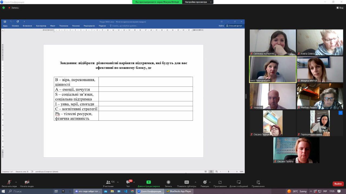The image size is (346, 194).
Task: Open the Приложения apps icon
Action: click(x=220, y=182)
